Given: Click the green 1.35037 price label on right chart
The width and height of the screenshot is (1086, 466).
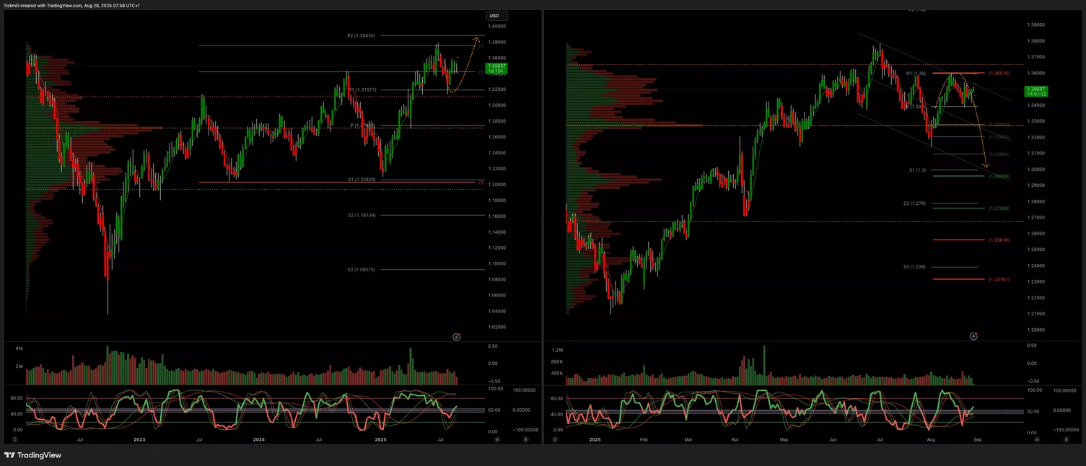Looking at the screenshot, I should coord(1036,92).
